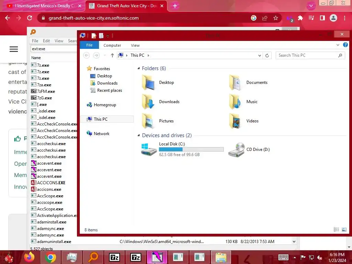Open a new Chrome tab
The width and height of the screenshot is (352, 264).
tap(175, 6)
